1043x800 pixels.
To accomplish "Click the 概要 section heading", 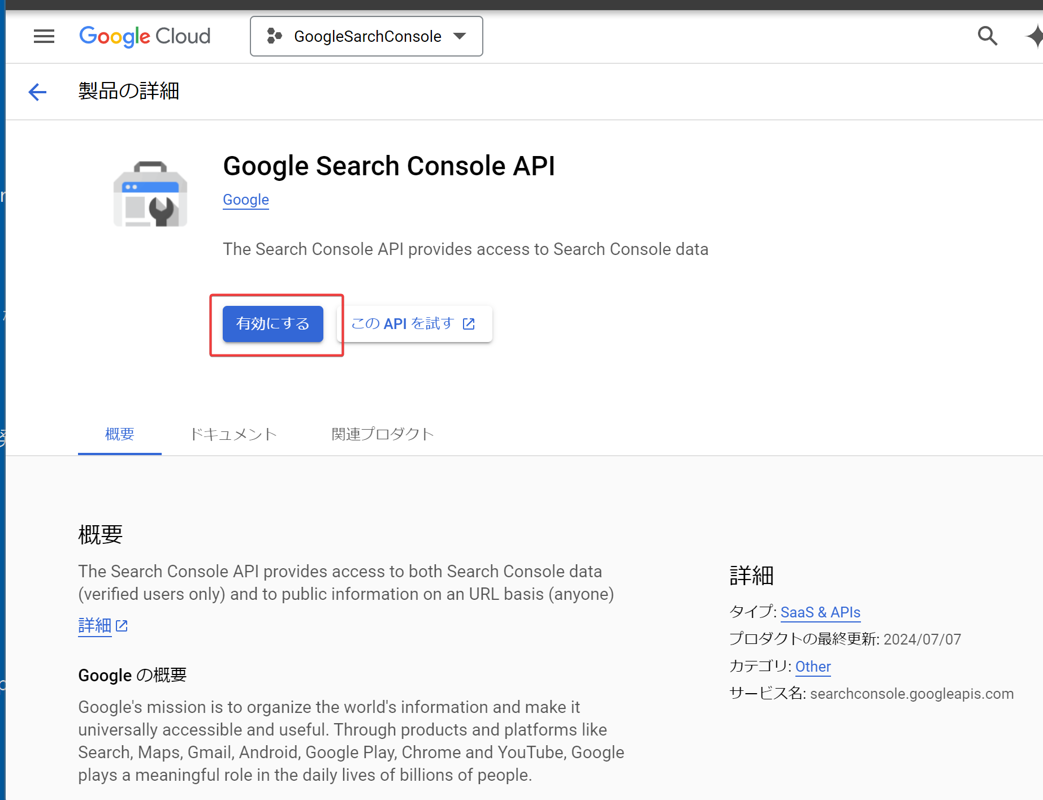I will pos(101,535).
